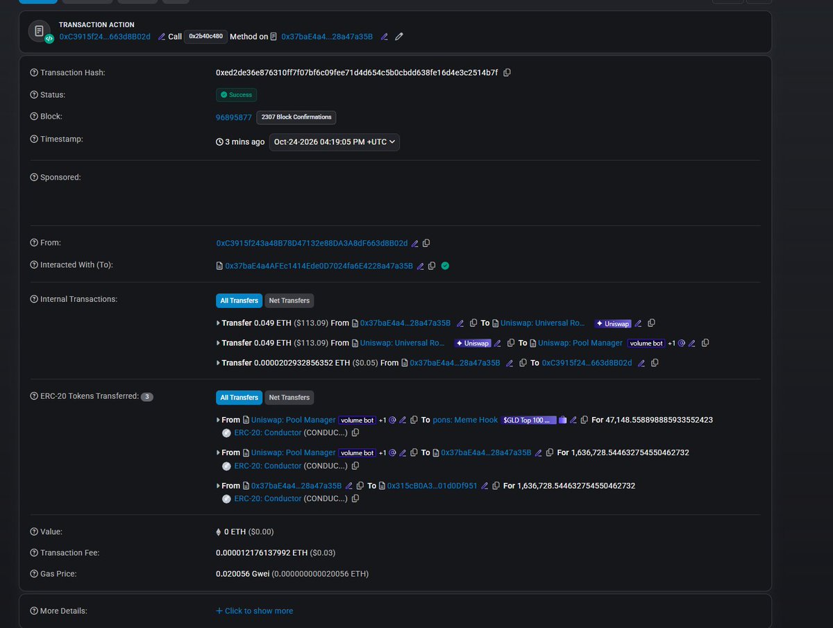This screenshot has height=628, width=833.
Task: Open help tooltip for Status
Action: point(34,95)
